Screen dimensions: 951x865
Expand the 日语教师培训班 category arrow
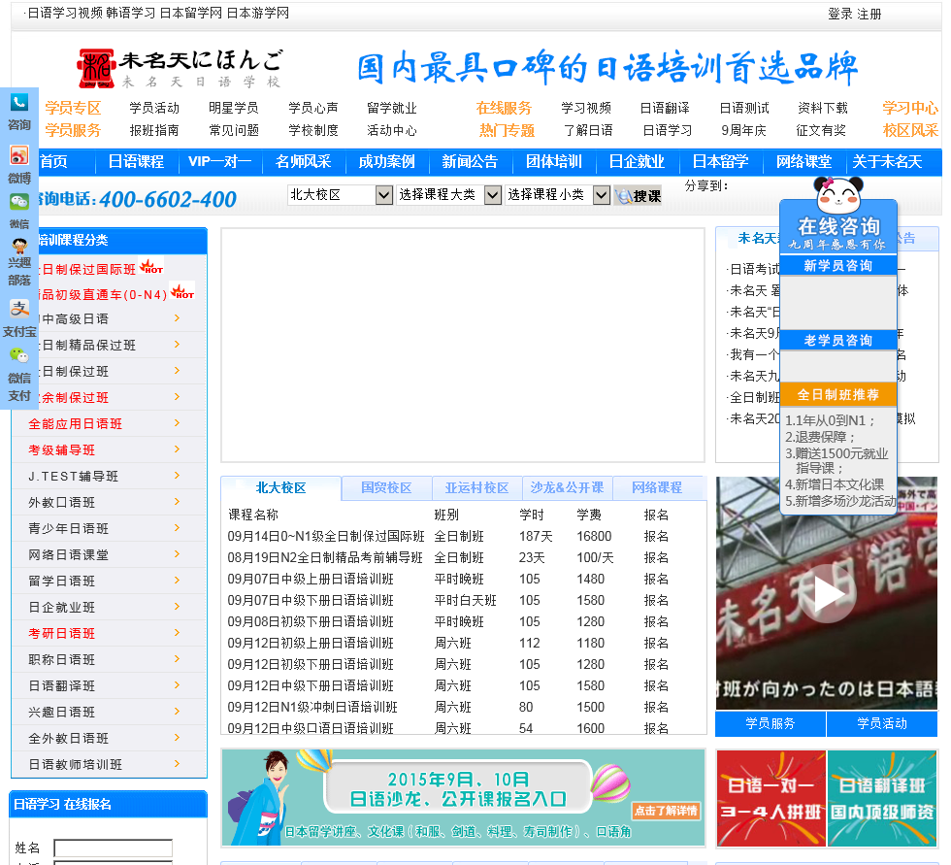[177, 763]
